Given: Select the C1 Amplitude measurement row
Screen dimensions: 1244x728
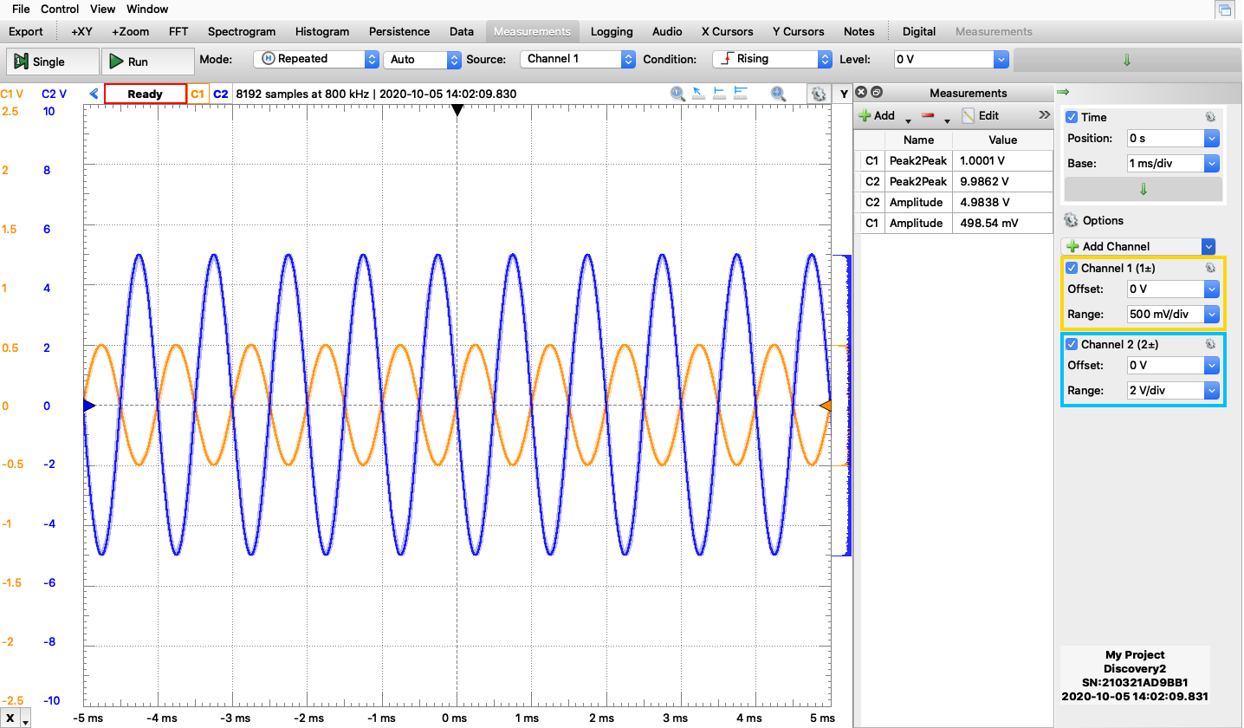Looking at the screenshot, I should 953,223.
